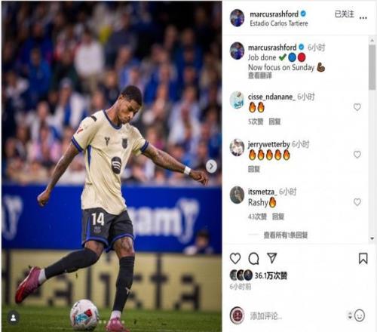This screenshot has width=377, height=332.
Task: Expand replies under itsmetza_ comment
Action: click(x=286, y=235)
